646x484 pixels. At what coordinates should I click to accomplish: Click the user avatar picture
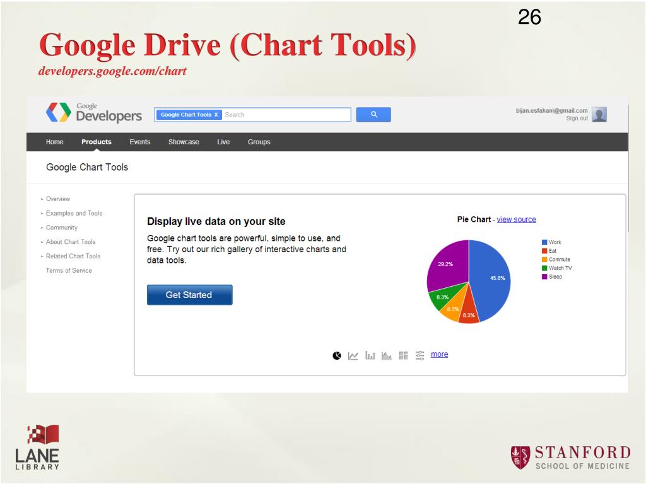click(599, 115)
